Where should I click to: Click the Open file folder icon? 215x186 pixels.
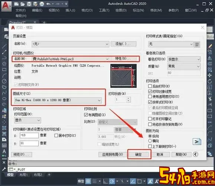tap(23, 4)
